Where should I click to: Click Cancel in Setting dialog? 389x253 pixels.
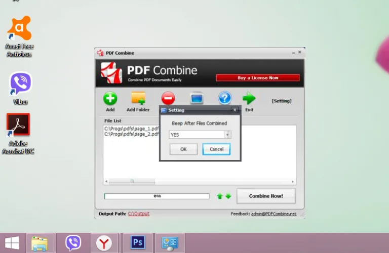pos(216,149)
